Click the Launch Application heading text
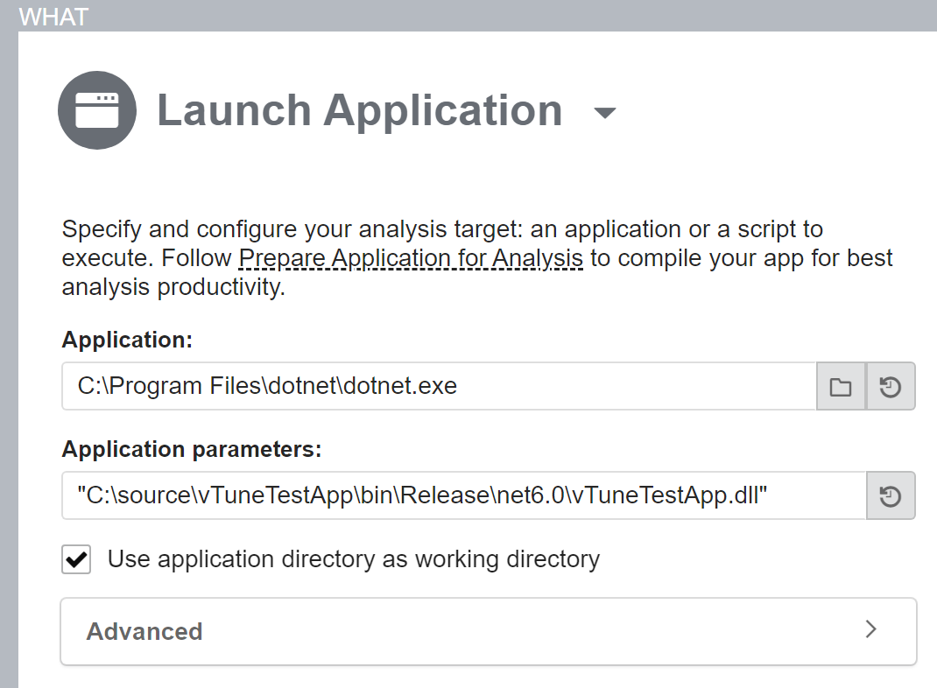This screenshot has height=688, width=937. pos(359,111)
